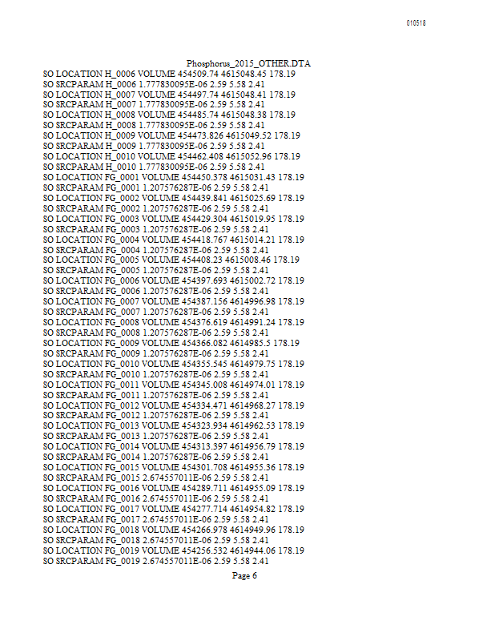Click the LOCATION H_0010 line
This screenshot has height=641, width=495.
click(x=171, y=156)
